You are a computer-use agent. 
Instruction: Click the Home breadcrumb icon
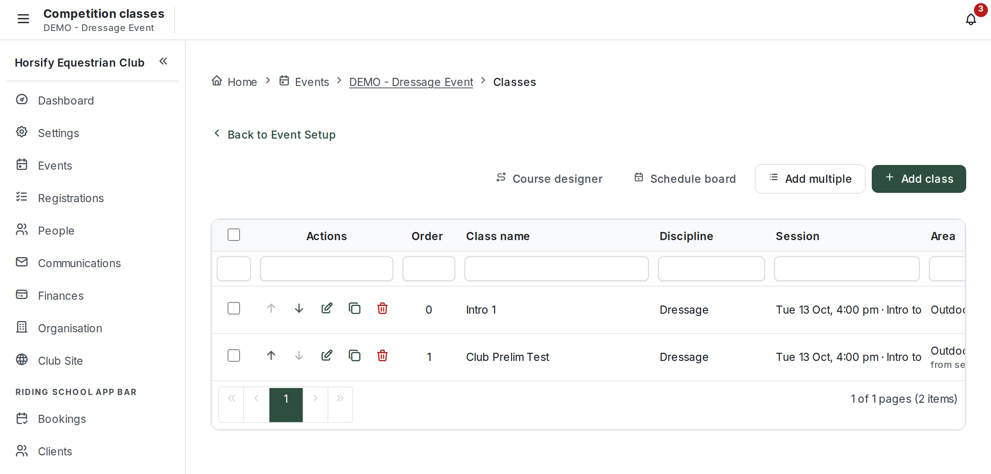click(x=217, y=81)
